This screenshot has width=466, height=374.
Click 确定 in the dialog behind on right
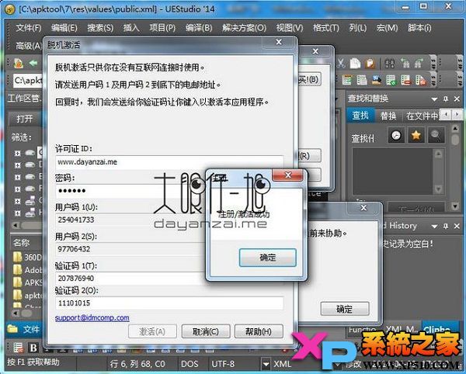point(345,310)
